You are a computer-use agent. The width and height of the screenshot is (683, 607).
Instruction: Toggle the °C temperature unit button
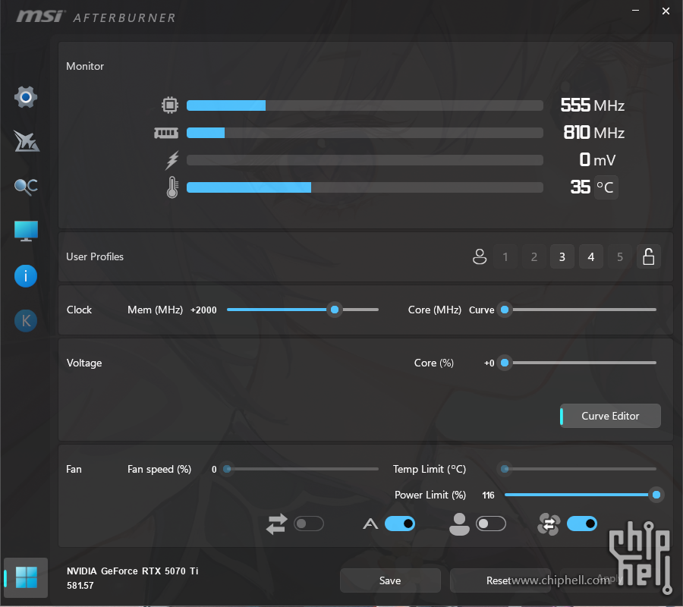pos(606,187)
